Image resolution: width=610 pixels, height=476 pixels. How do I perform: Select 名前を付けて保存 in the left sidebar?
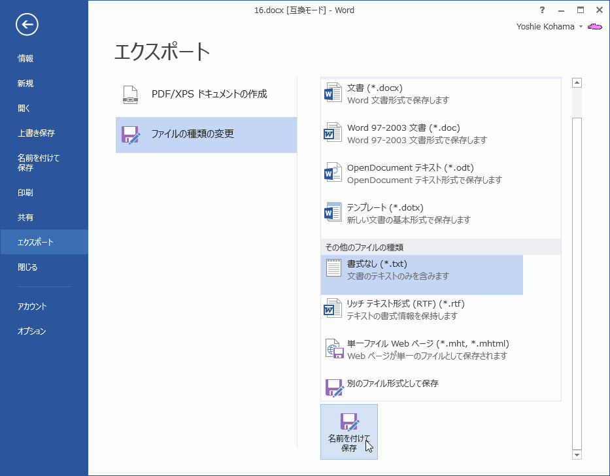point(44,163)
